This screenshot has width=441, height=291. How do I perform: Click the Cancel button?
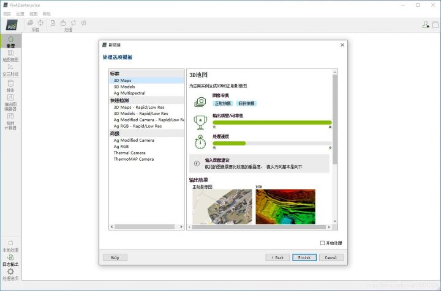tap(331, 257)
